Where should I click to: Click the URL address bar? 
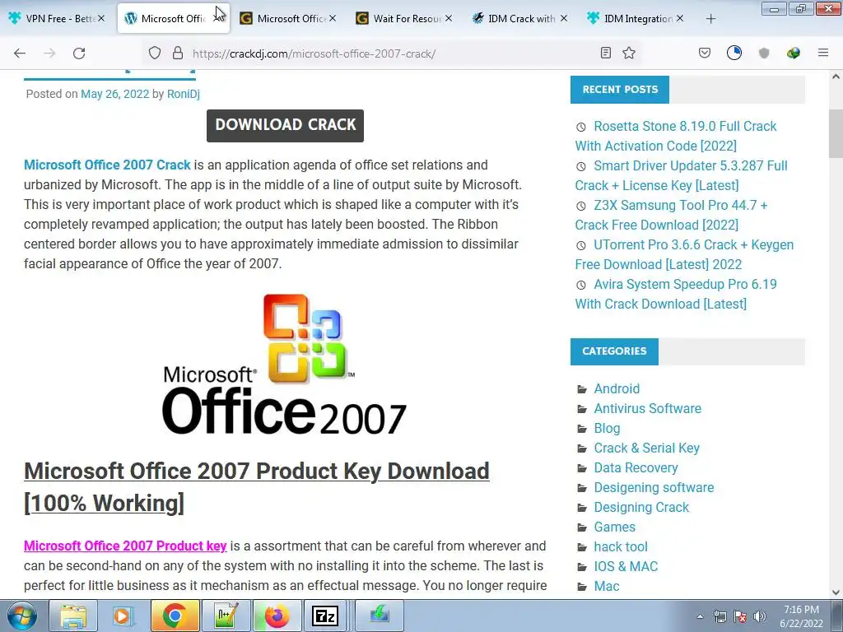click(x=393, y=53)
